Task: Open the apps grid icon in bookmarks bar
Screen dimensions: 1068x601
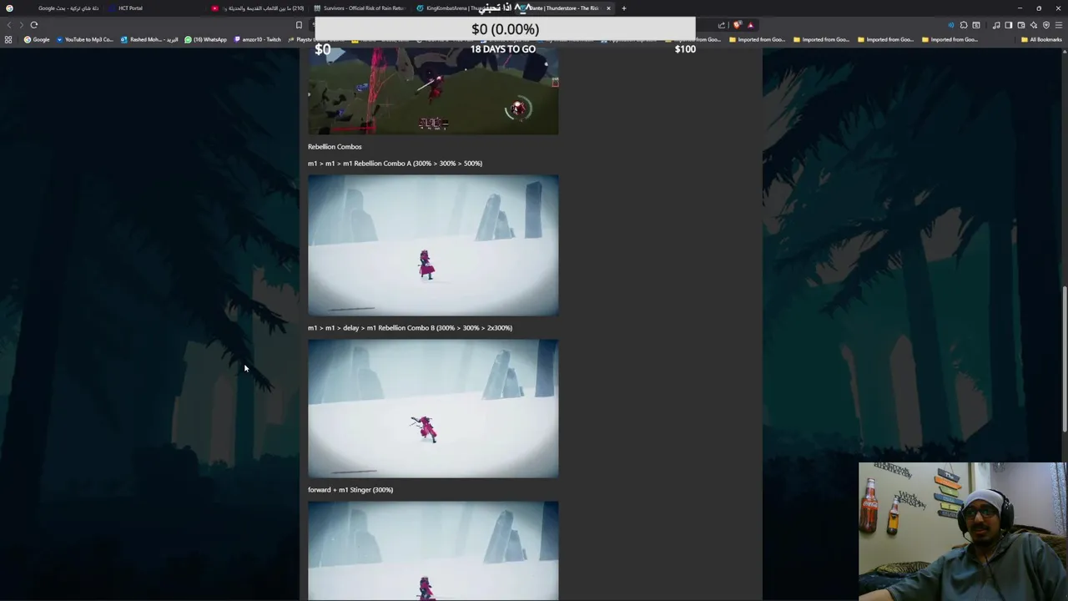Action: (x=8, y=39)
